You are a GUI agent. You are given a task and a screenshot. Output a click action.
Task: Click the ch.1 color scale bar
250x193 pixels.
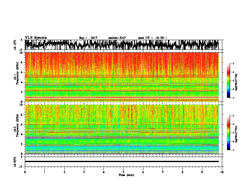pos(228,81)
